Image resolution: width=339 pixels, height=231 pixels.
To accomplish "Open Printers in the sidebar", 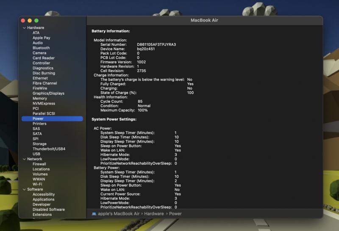I will coord(39,124).
